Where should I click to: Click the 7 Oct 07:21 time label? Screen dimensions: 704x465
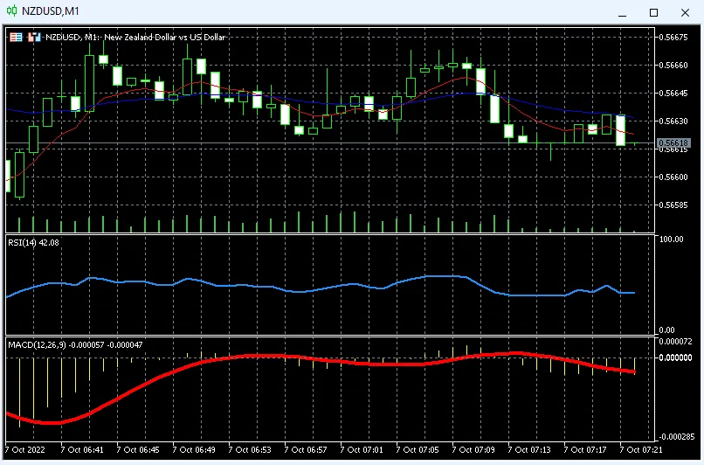click(x=641, y=450)
